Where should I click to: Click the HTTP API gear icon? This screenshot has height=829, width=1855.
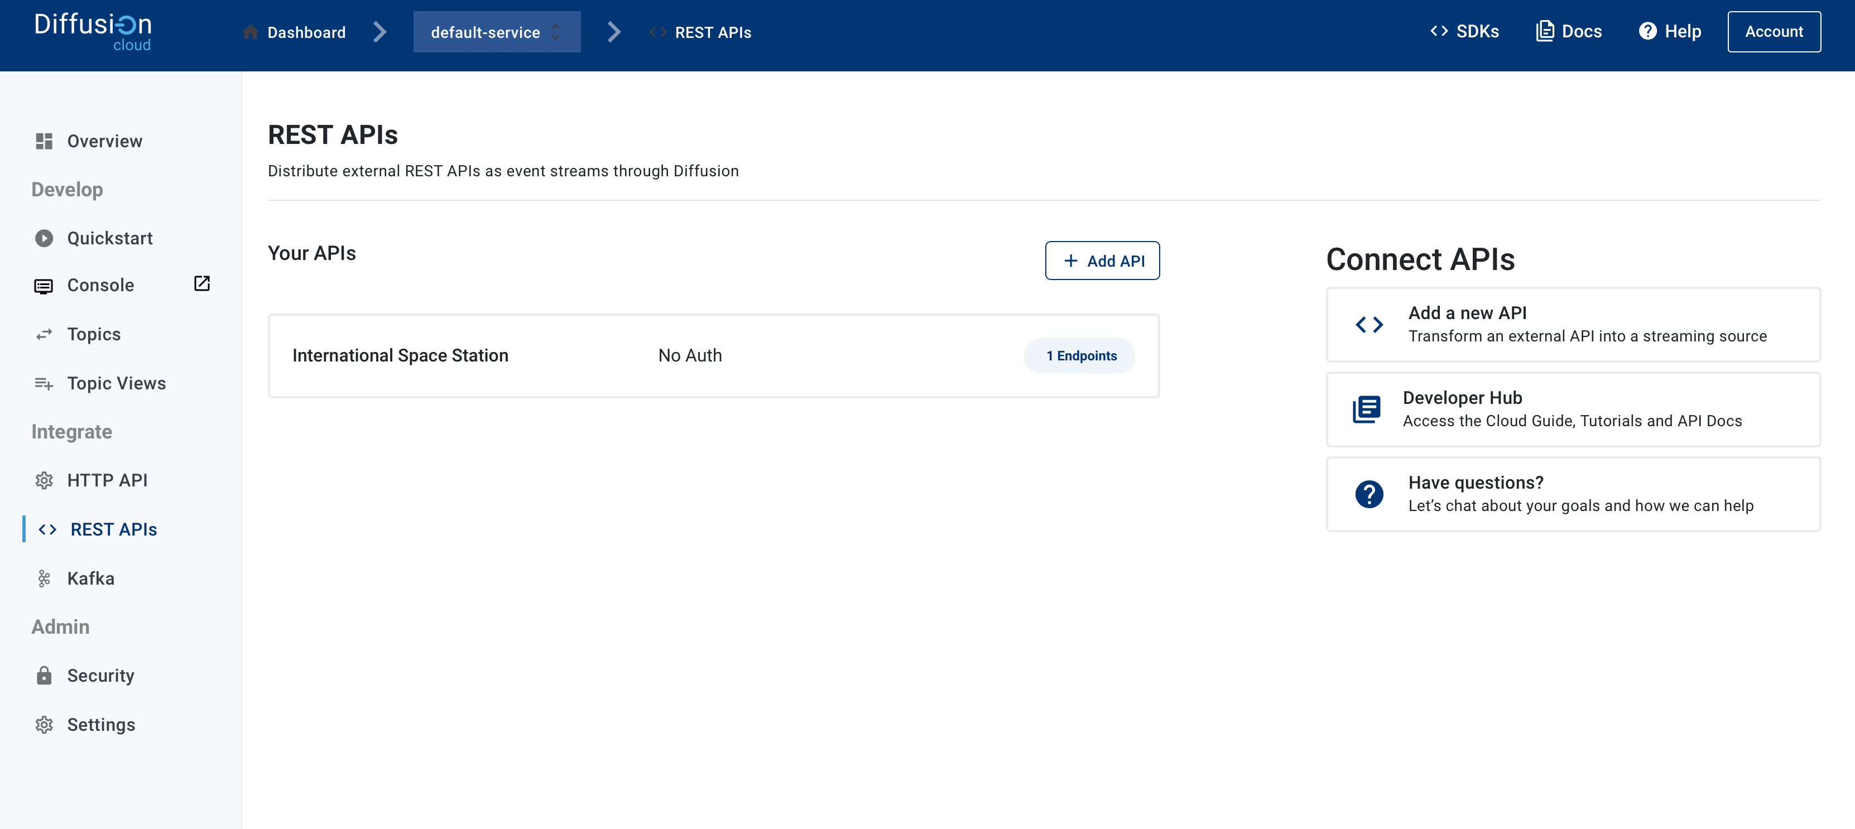(x=44, y=480)
